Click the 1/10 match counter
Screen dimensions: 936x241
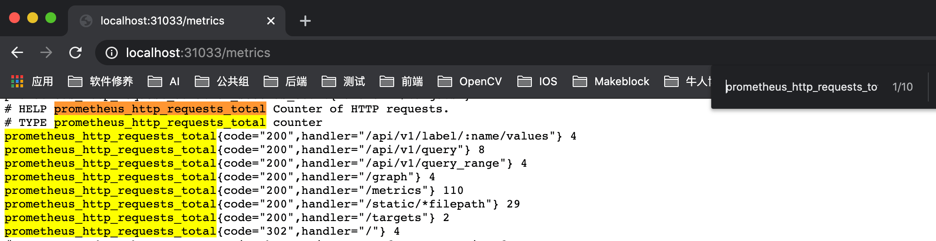click(x=902, y=87)
